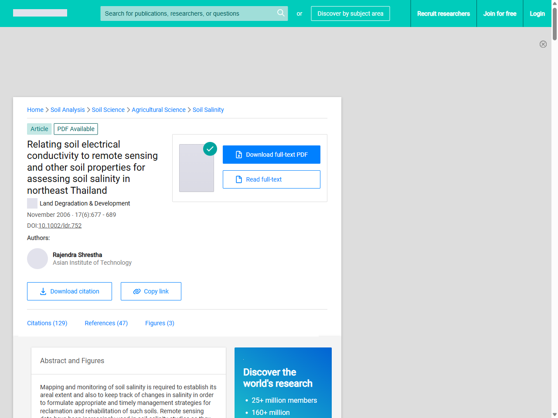Click the Login option
The height and width of the screenshot is (418, 558).
pos(537,13)
